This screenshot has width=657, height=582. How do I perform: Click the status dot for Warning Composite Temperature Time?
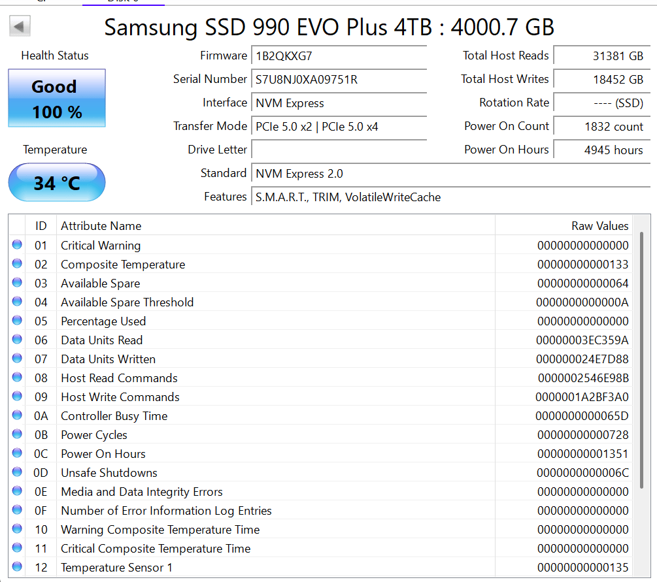(x=17, y=528)
